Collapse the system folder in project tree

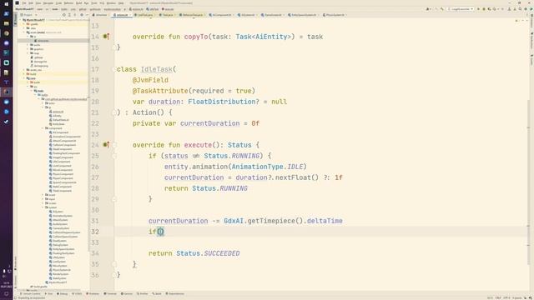click(43, 207)
